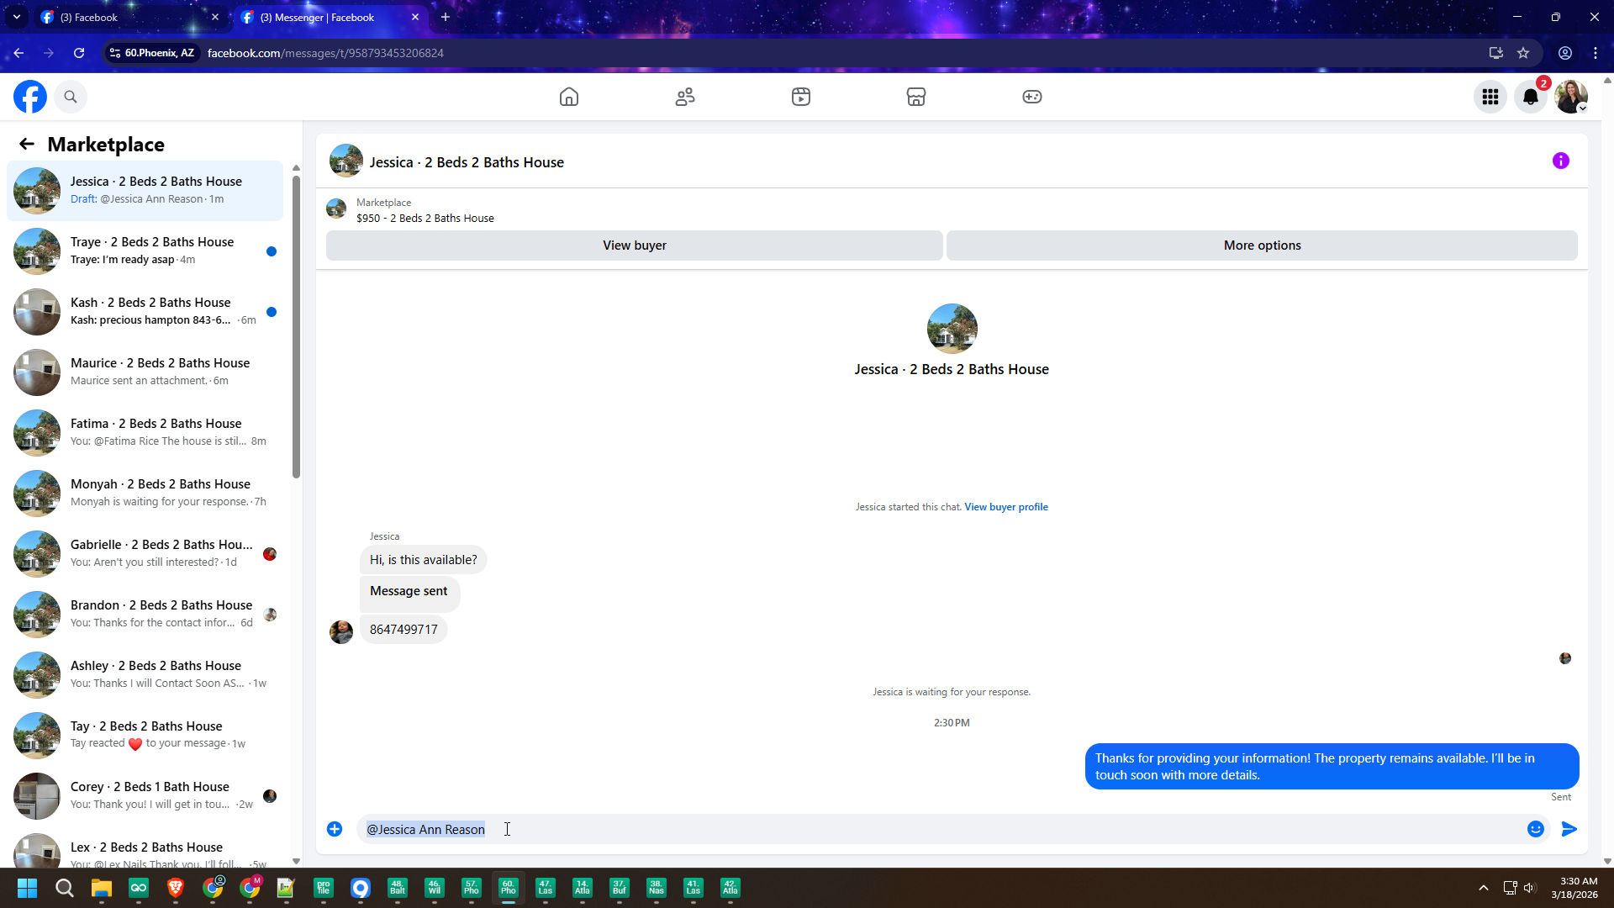Image resolution: width=1614 pixels, height=908 pixels.
Task: Open the Facebook search icon
Action: pyautogui.click(x=71, y=97)
